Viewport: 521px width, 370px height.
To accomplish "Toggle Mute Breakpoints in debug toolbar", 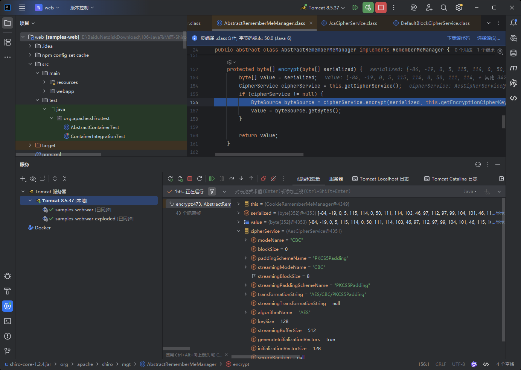I will tap(273, 179).
